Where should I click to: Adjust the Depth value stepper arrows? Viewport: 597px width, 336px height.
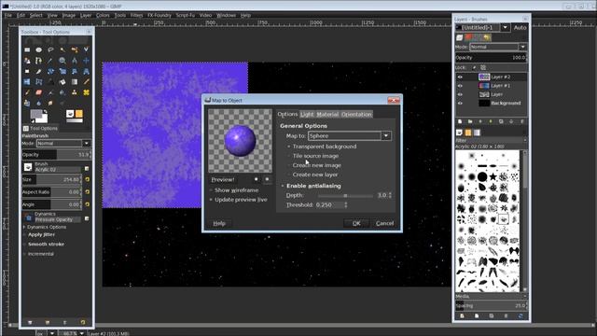(x=390, y=195)
